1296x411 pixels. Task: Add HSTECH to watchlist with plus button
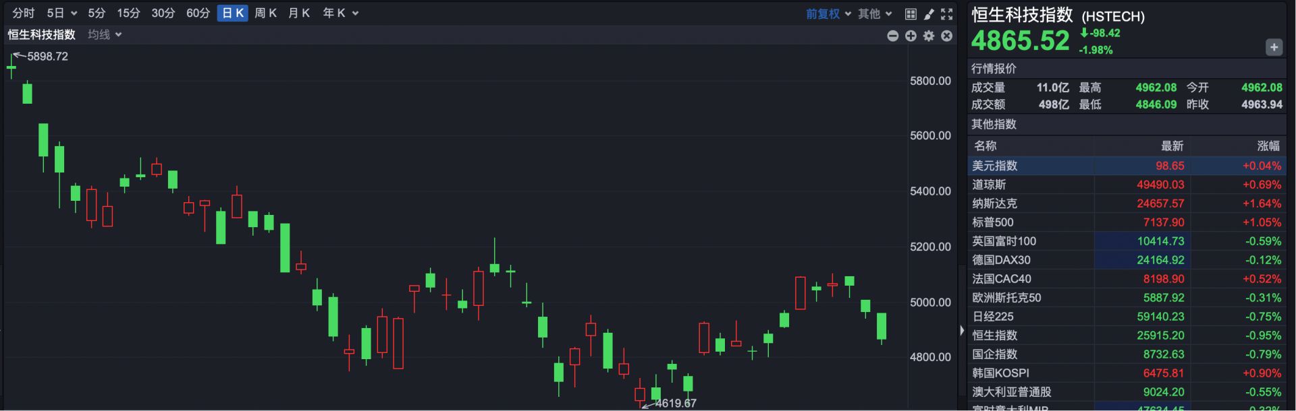(1274, 47)
